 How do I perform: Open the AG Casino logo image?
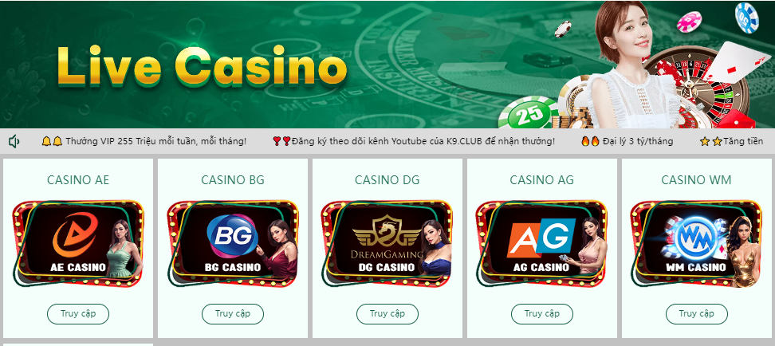541,244
